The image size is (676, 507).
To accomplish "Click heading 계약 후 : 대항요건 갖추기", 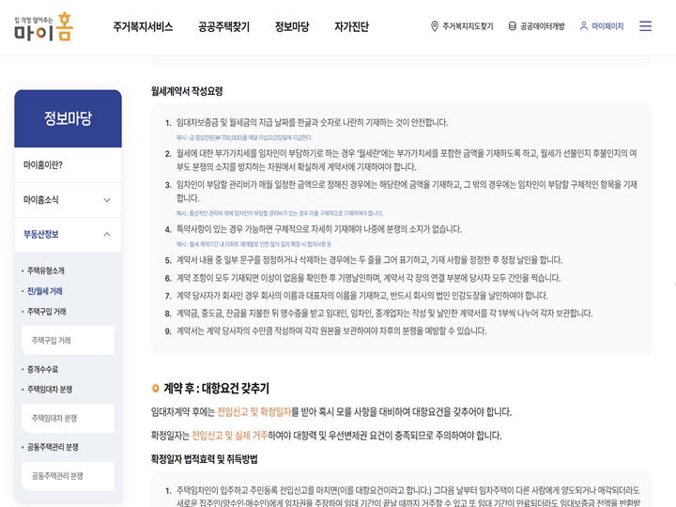I will coord(217,389).
